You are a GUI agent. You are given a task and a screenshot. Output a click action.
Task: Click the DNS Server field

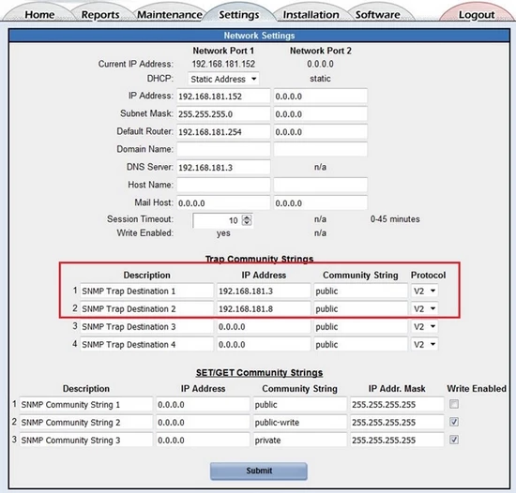223,167
